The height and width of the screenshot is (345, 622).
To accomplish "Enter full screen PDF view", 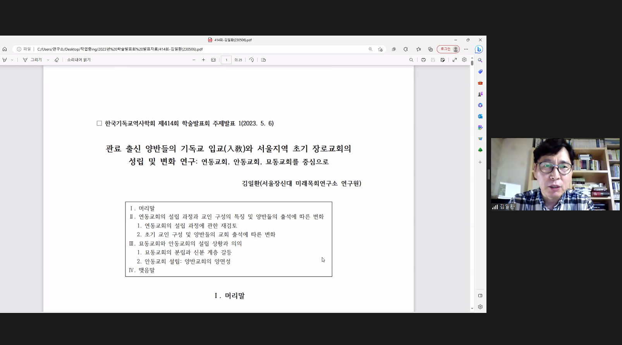I will (455, 60).
